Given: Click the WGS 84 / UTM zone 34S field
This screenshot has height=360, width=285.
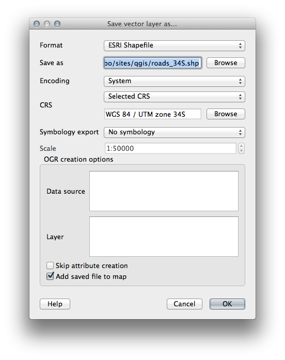Looking at the screenshot, I should (153, 114).
